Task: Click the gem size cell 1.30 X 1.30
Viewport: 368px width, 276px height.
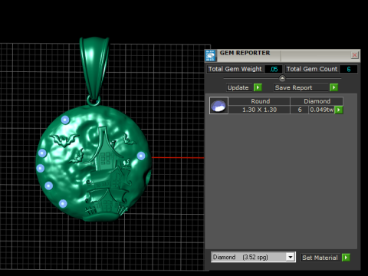Action: [259, 110]
